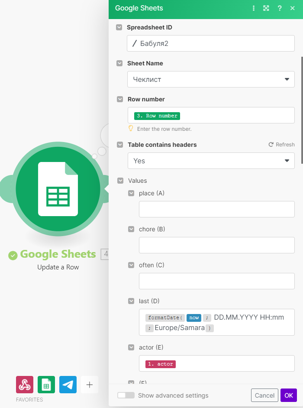Toggle the Table contains headers checkbox
Image resolution: width=303 pixels, height=408 pixels.
(x=119, y=145)
